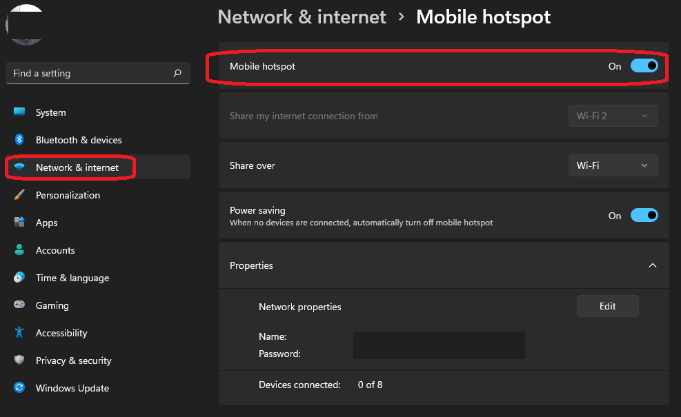The image size is (681, 417).
Task: Turn off the Mobile hotspot toggle
Action: 644,66
